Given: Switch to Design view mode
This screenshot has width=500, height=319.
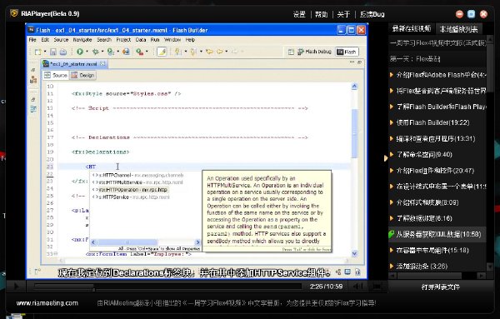Looking at the screenshot, I should point(82,75).
